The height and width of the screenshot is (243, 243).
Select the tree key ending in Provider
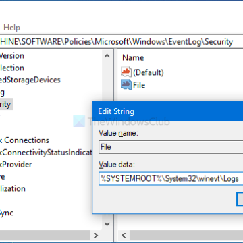point(16,165)
